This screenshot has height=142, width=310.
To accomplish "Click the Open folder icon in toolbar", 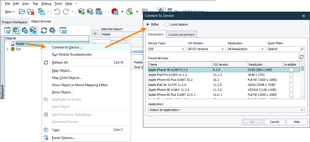I will pyautogui.click(x=22, y=12).
